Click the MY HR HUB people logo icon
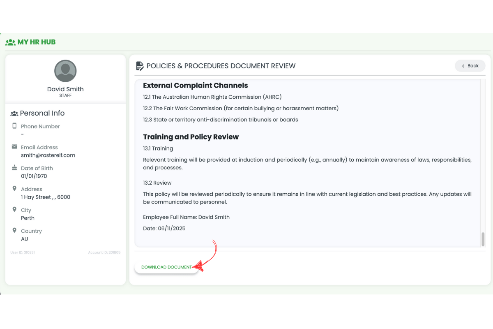The image size is (493, 329). [x=10, y=42]
